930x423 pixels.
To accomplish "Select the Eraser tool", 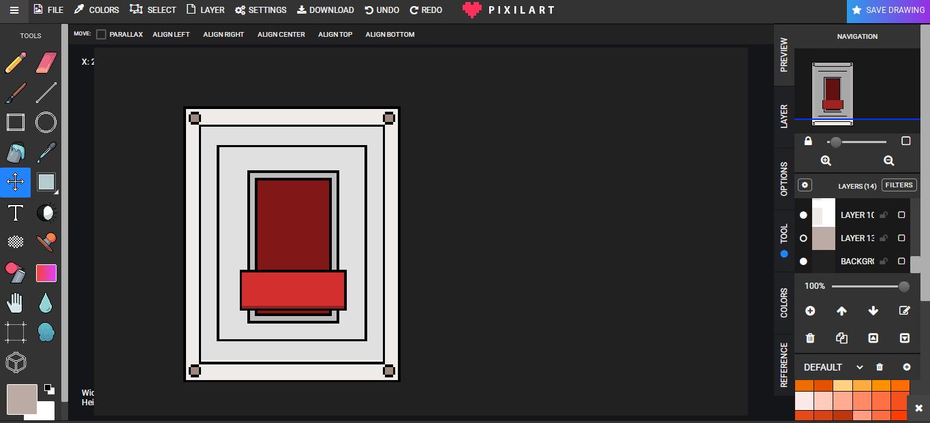I will 46,63.
